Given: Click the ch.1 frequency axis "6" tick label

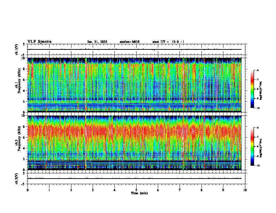Looking at the screenshot, I should [24, 80].
